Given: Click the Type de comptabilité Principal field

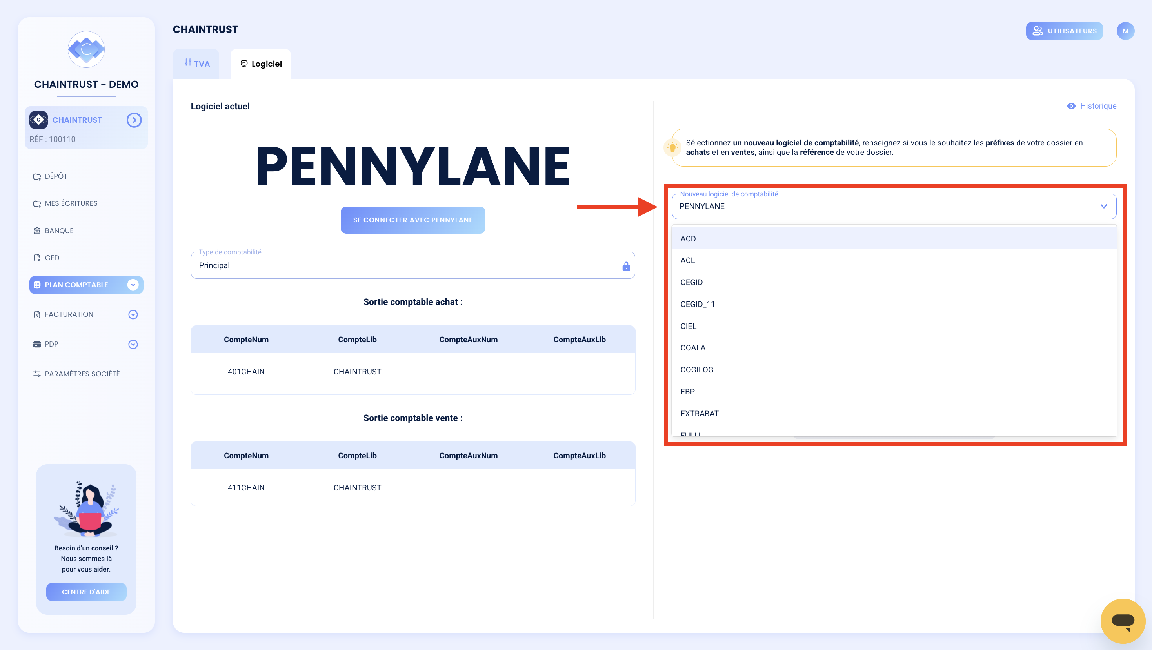Looking at the screenshot, I should tap(413, 265).
